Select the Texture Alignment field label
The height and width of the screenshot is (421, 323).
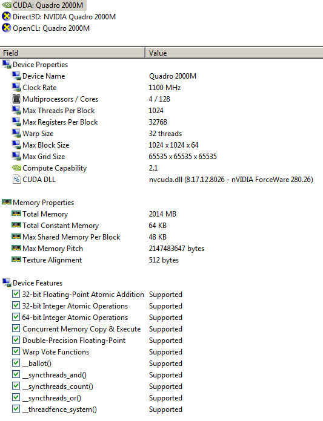point(52,260)
